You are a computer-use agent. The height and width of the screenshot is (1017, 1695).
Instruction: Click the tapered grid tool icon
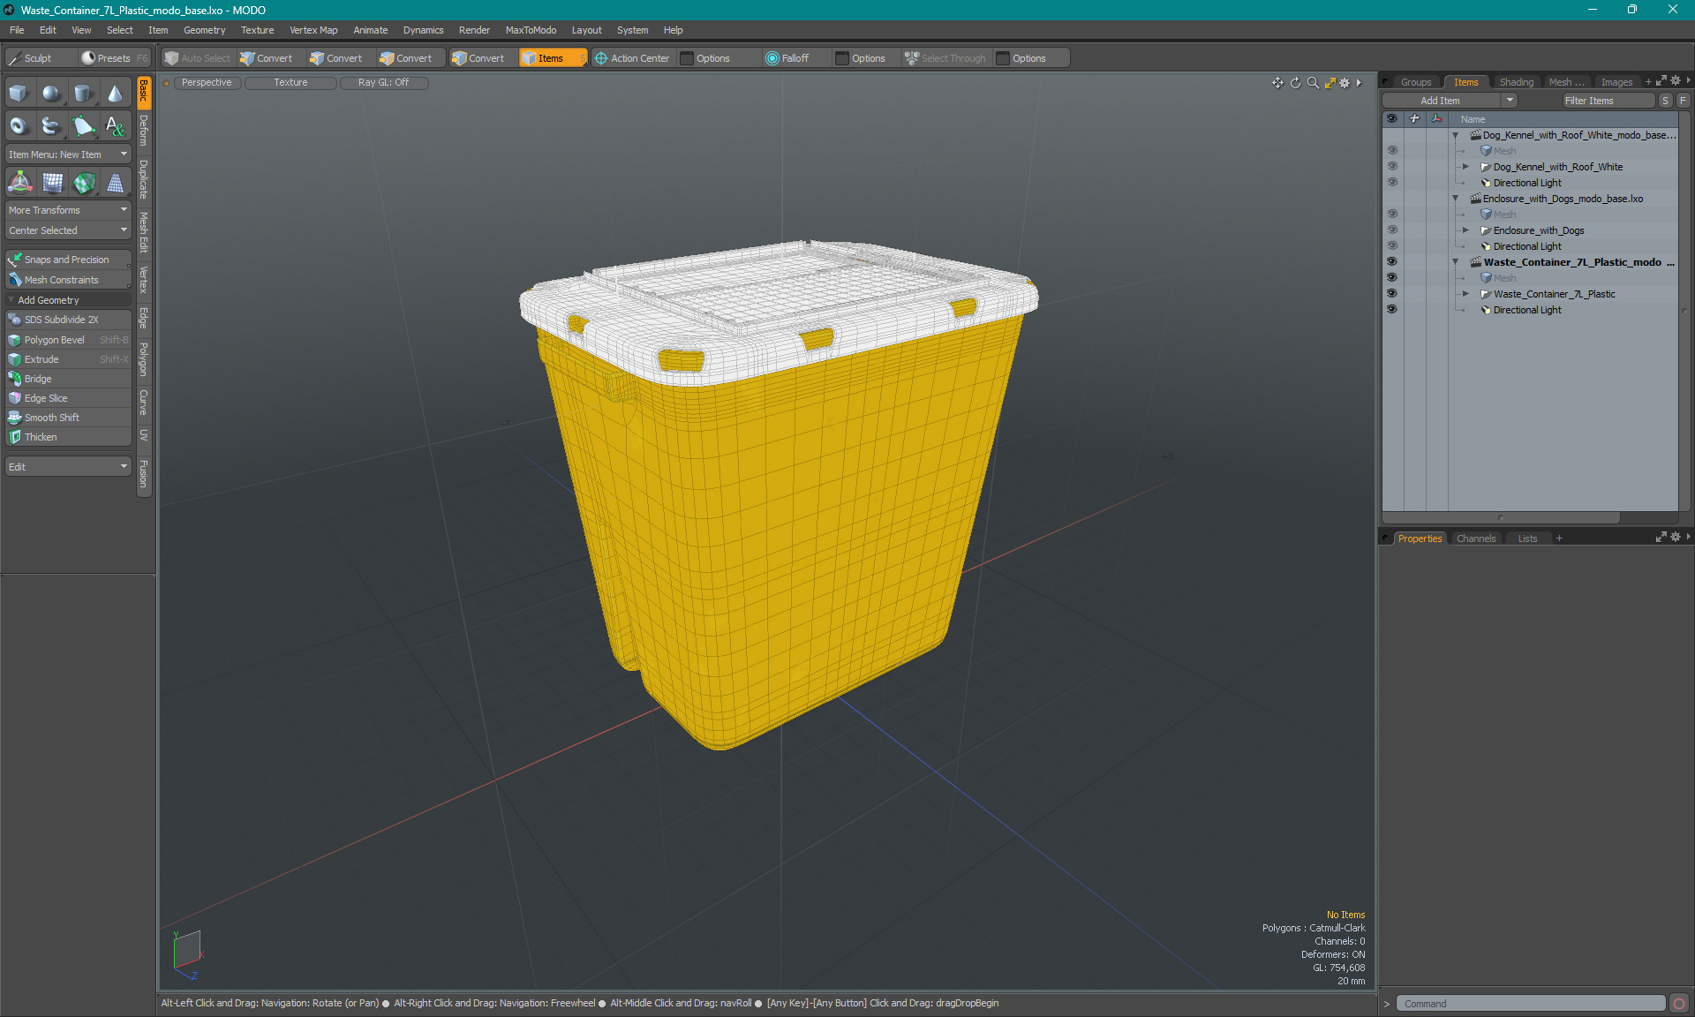point(115,183)
